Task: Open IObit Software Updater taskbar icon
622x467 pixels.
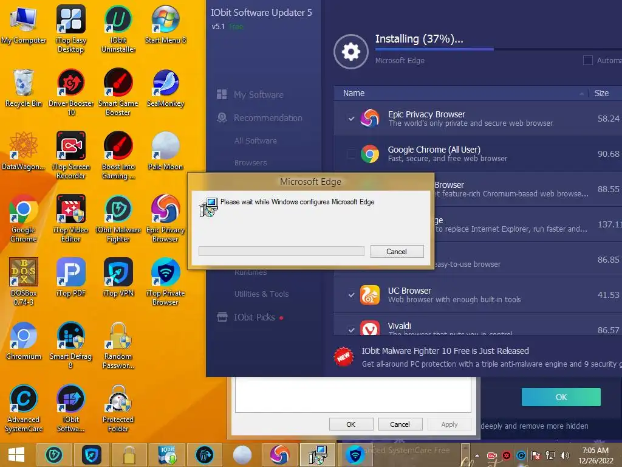Action: (167, 455)
